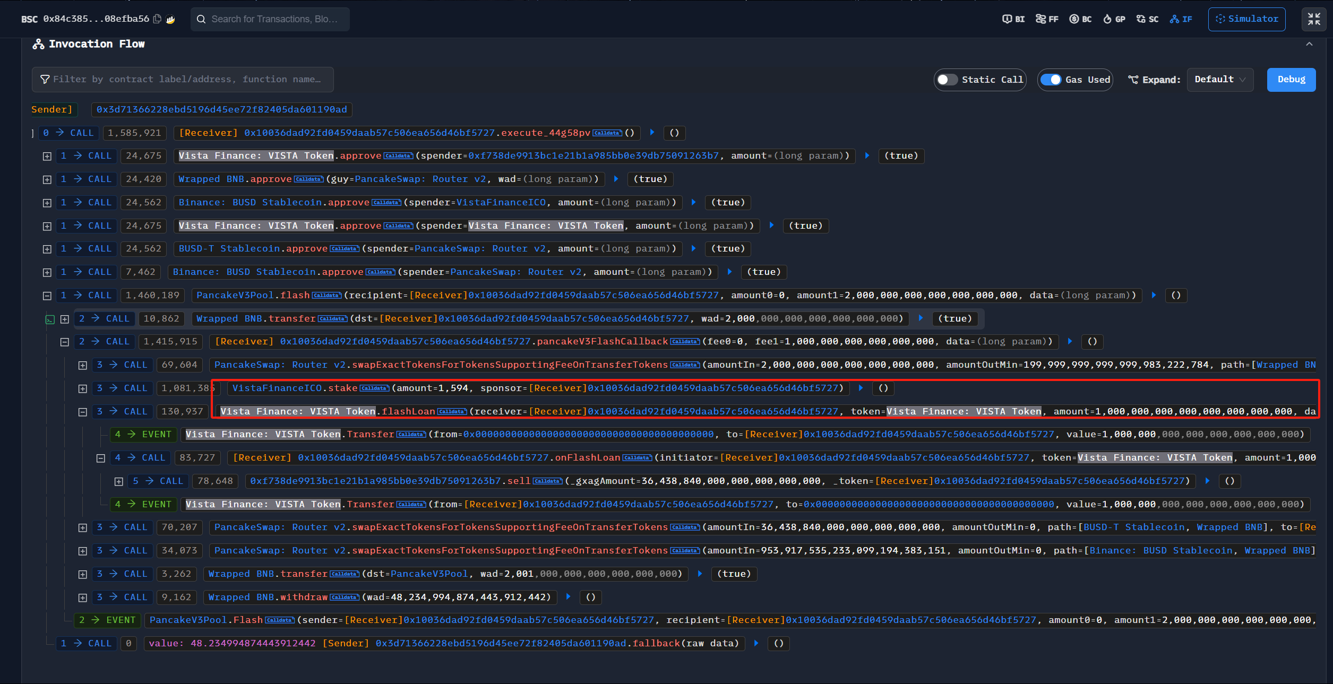Open the BC balance changes section
Viewport: 1333px width, 684px height.
click(1080, 19)
